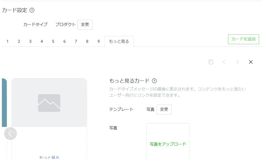
Task: Click the もっと見るカード heading
Action: 130,81
